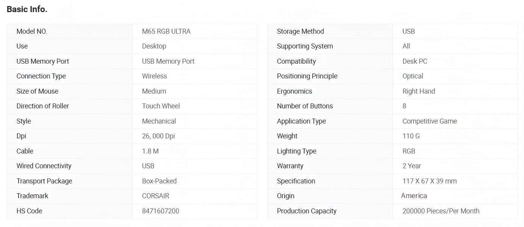This screenshot has height=227, width=524.
Task: Click the America origin value
Action: 414,196
